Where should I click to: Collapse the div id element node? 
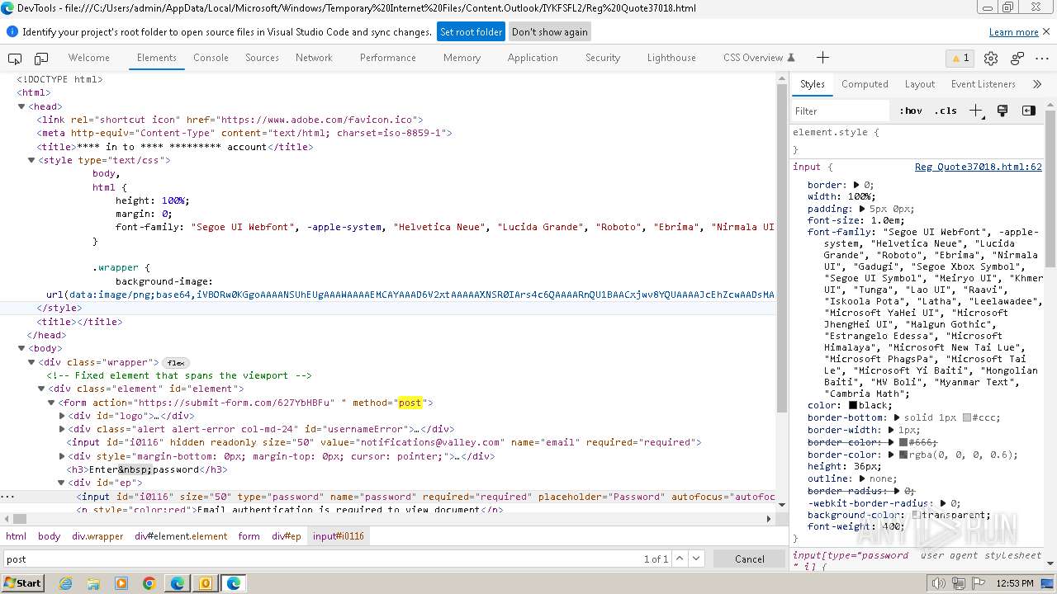pyautogui.click(x=41, y=389)
